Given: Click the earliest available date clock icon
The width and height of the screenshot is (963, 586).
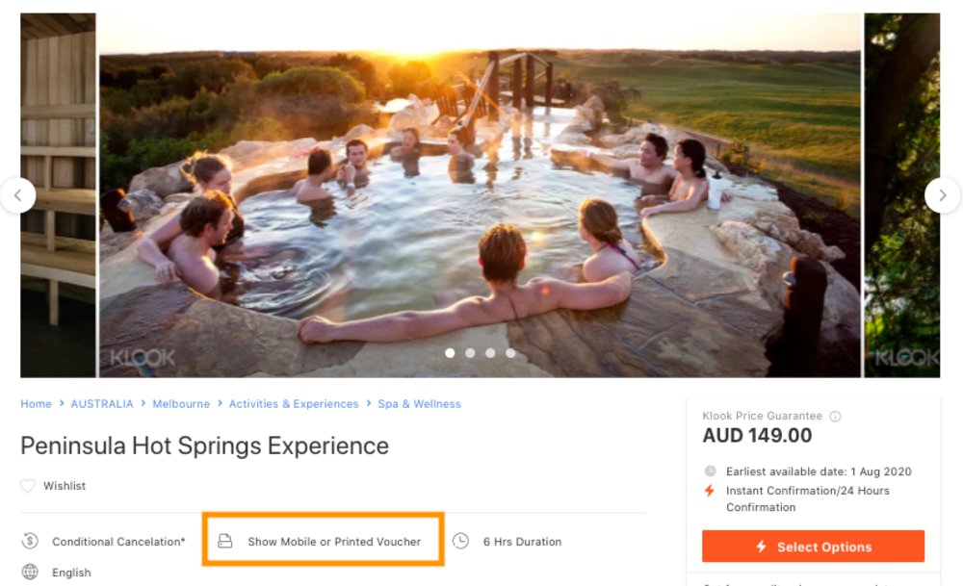Looking at the screenshot, I should 711,471.
